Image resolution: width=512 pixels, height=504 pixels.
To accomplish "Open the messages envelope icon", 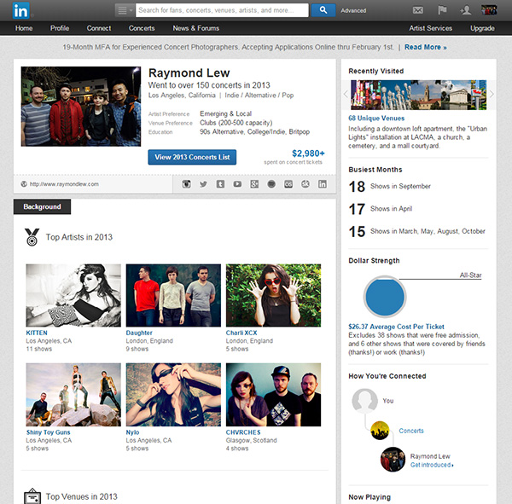I will [417, 10].
